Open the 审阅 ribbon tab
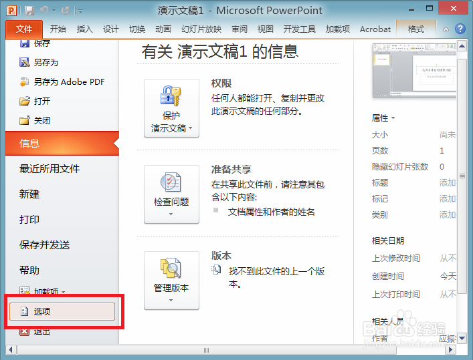The width and height of the screenshot is (473, 360). coord(240,29)
